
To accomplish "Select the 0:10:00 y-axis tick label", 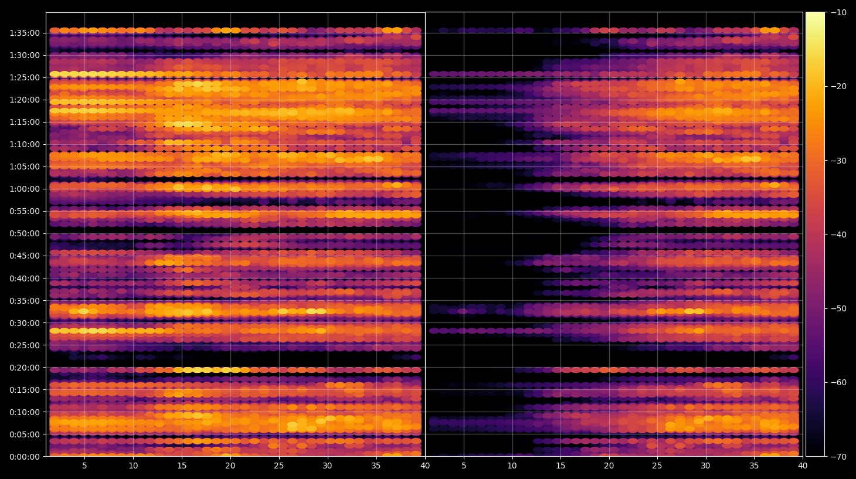I will (x=25, y=412).
